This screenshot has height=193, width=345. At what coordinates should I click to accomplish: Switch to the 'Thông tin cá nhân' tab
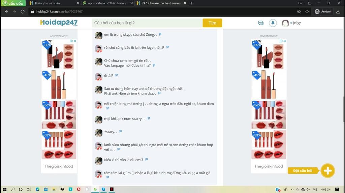click(x=47, y=3)
